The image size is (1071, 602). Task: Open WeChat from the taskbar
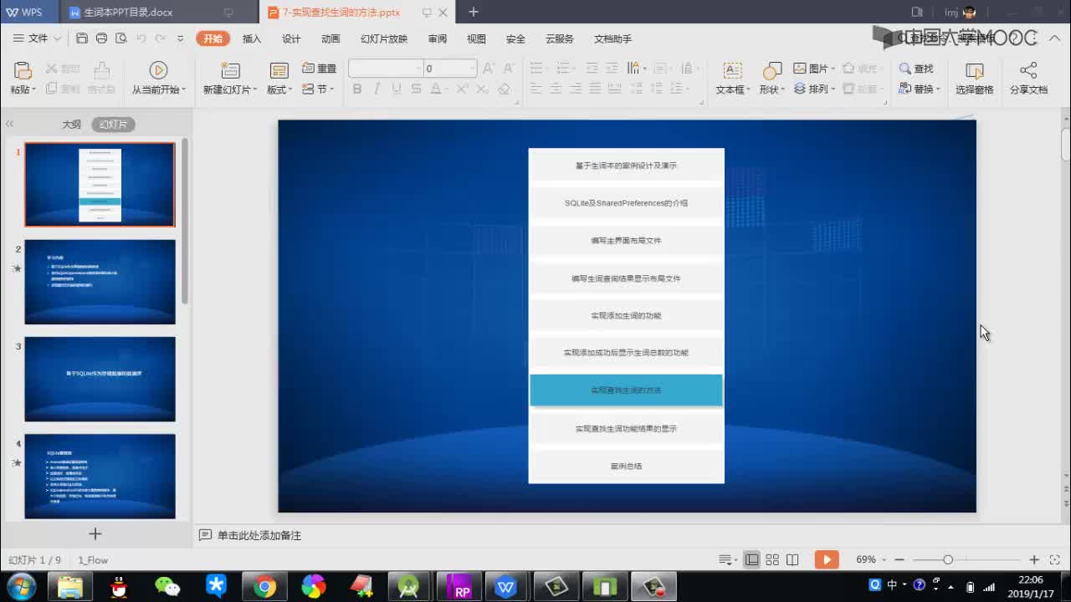167,587
